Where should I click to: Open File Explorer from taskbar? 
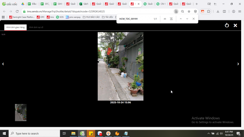(x=73, y=134)
